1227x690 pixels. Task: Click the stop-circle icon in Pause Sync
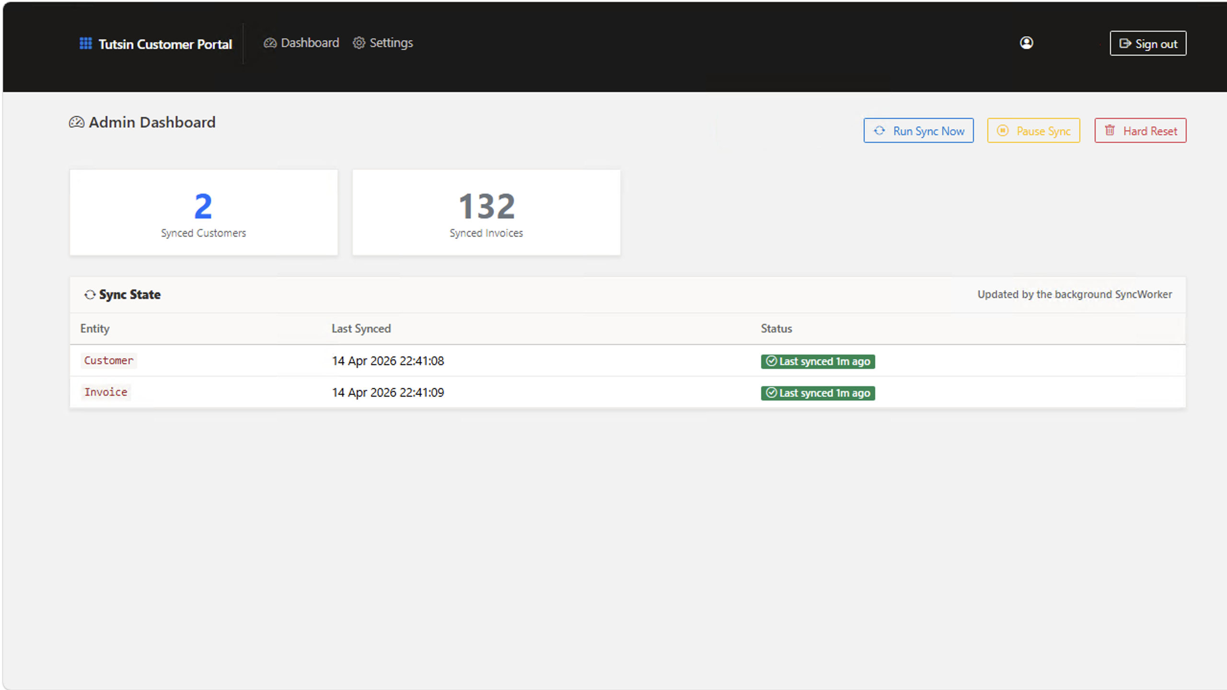click(1003, 130)
